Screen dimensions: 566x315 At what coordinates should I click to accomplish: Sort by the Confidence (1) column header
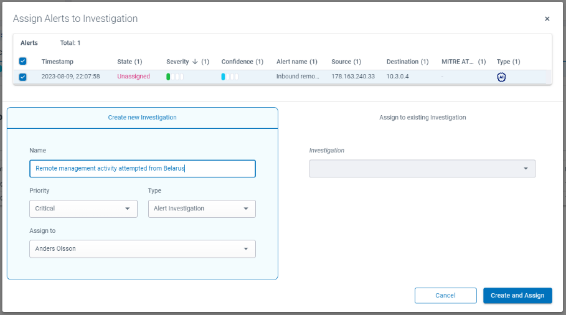(242, 62)
